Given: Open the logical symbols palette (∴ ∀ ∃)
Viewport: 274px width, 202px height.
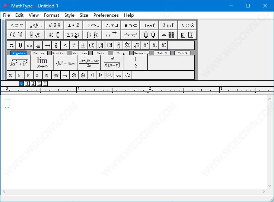Looking at the screenshot, I should tap(111, 25).
